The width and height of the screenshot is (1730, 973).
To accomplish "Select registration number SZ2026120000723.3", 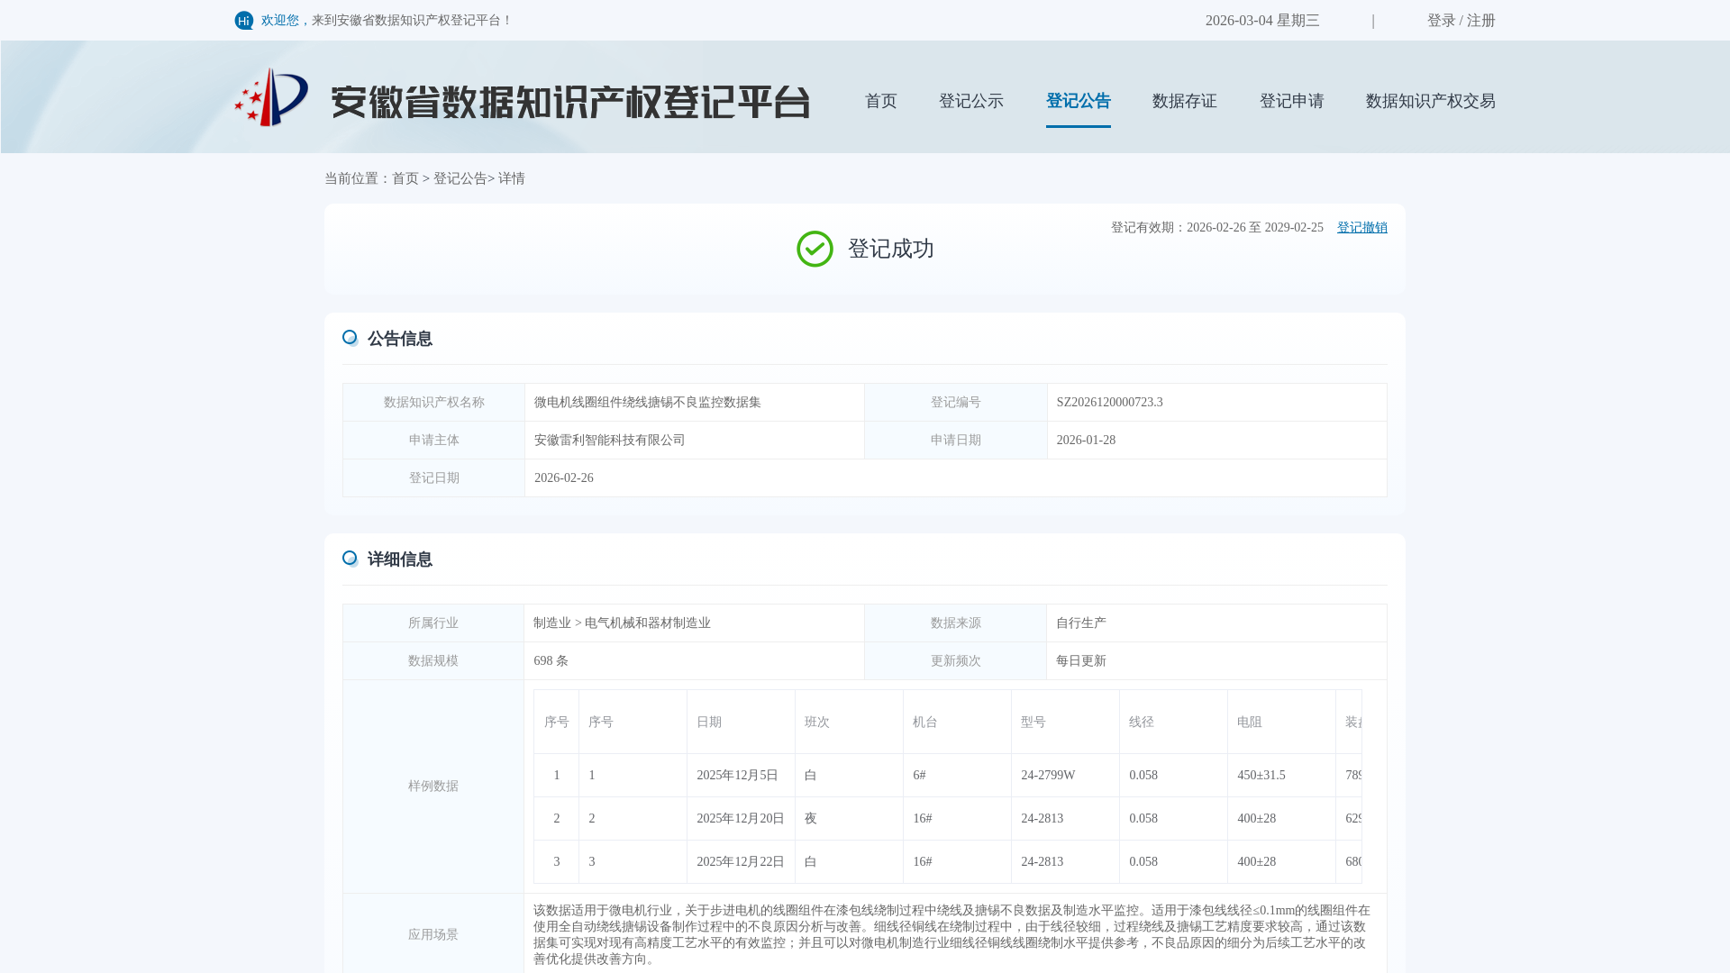I will 1109,403.
